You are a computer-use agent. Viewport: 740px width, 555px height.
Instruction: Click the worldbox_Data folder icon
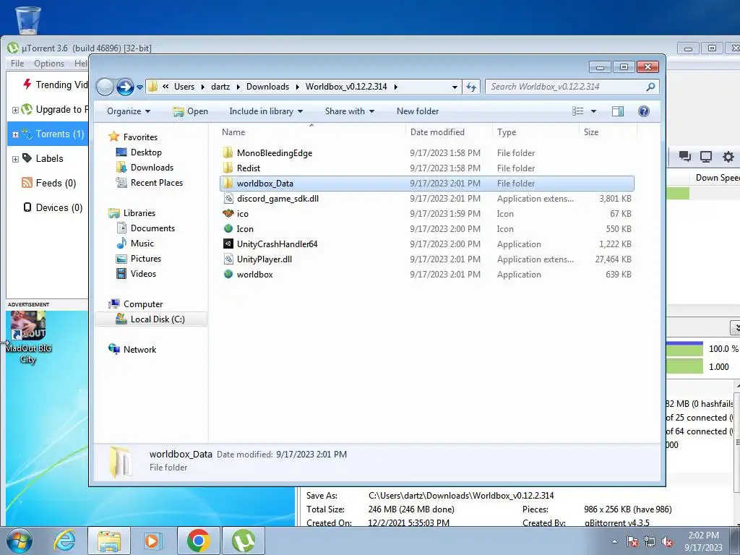[x=228, y=183]
